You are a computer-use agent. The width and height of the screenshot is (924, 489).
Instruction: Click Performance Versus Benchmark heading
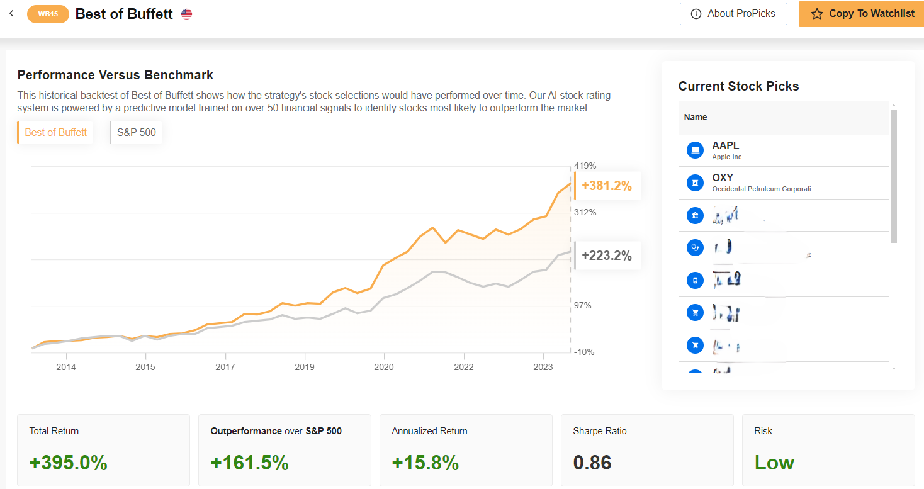[115, 75]
